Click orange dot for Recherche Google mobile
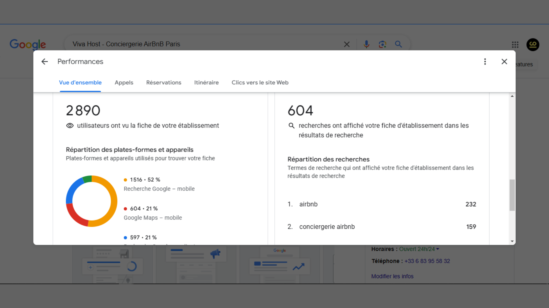The height and width of the screenshot is (308, 549). click(x=125, y=180)
